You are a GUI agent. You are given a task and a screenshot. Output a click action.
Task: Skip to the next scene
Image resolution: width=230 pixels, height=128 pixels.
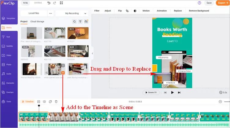pyautogui.click(x=179, y=92)
